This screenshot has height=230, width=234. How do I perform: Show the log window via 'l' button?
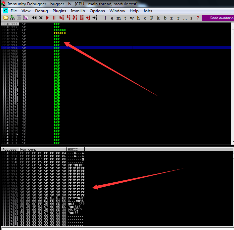click(105, 18)
